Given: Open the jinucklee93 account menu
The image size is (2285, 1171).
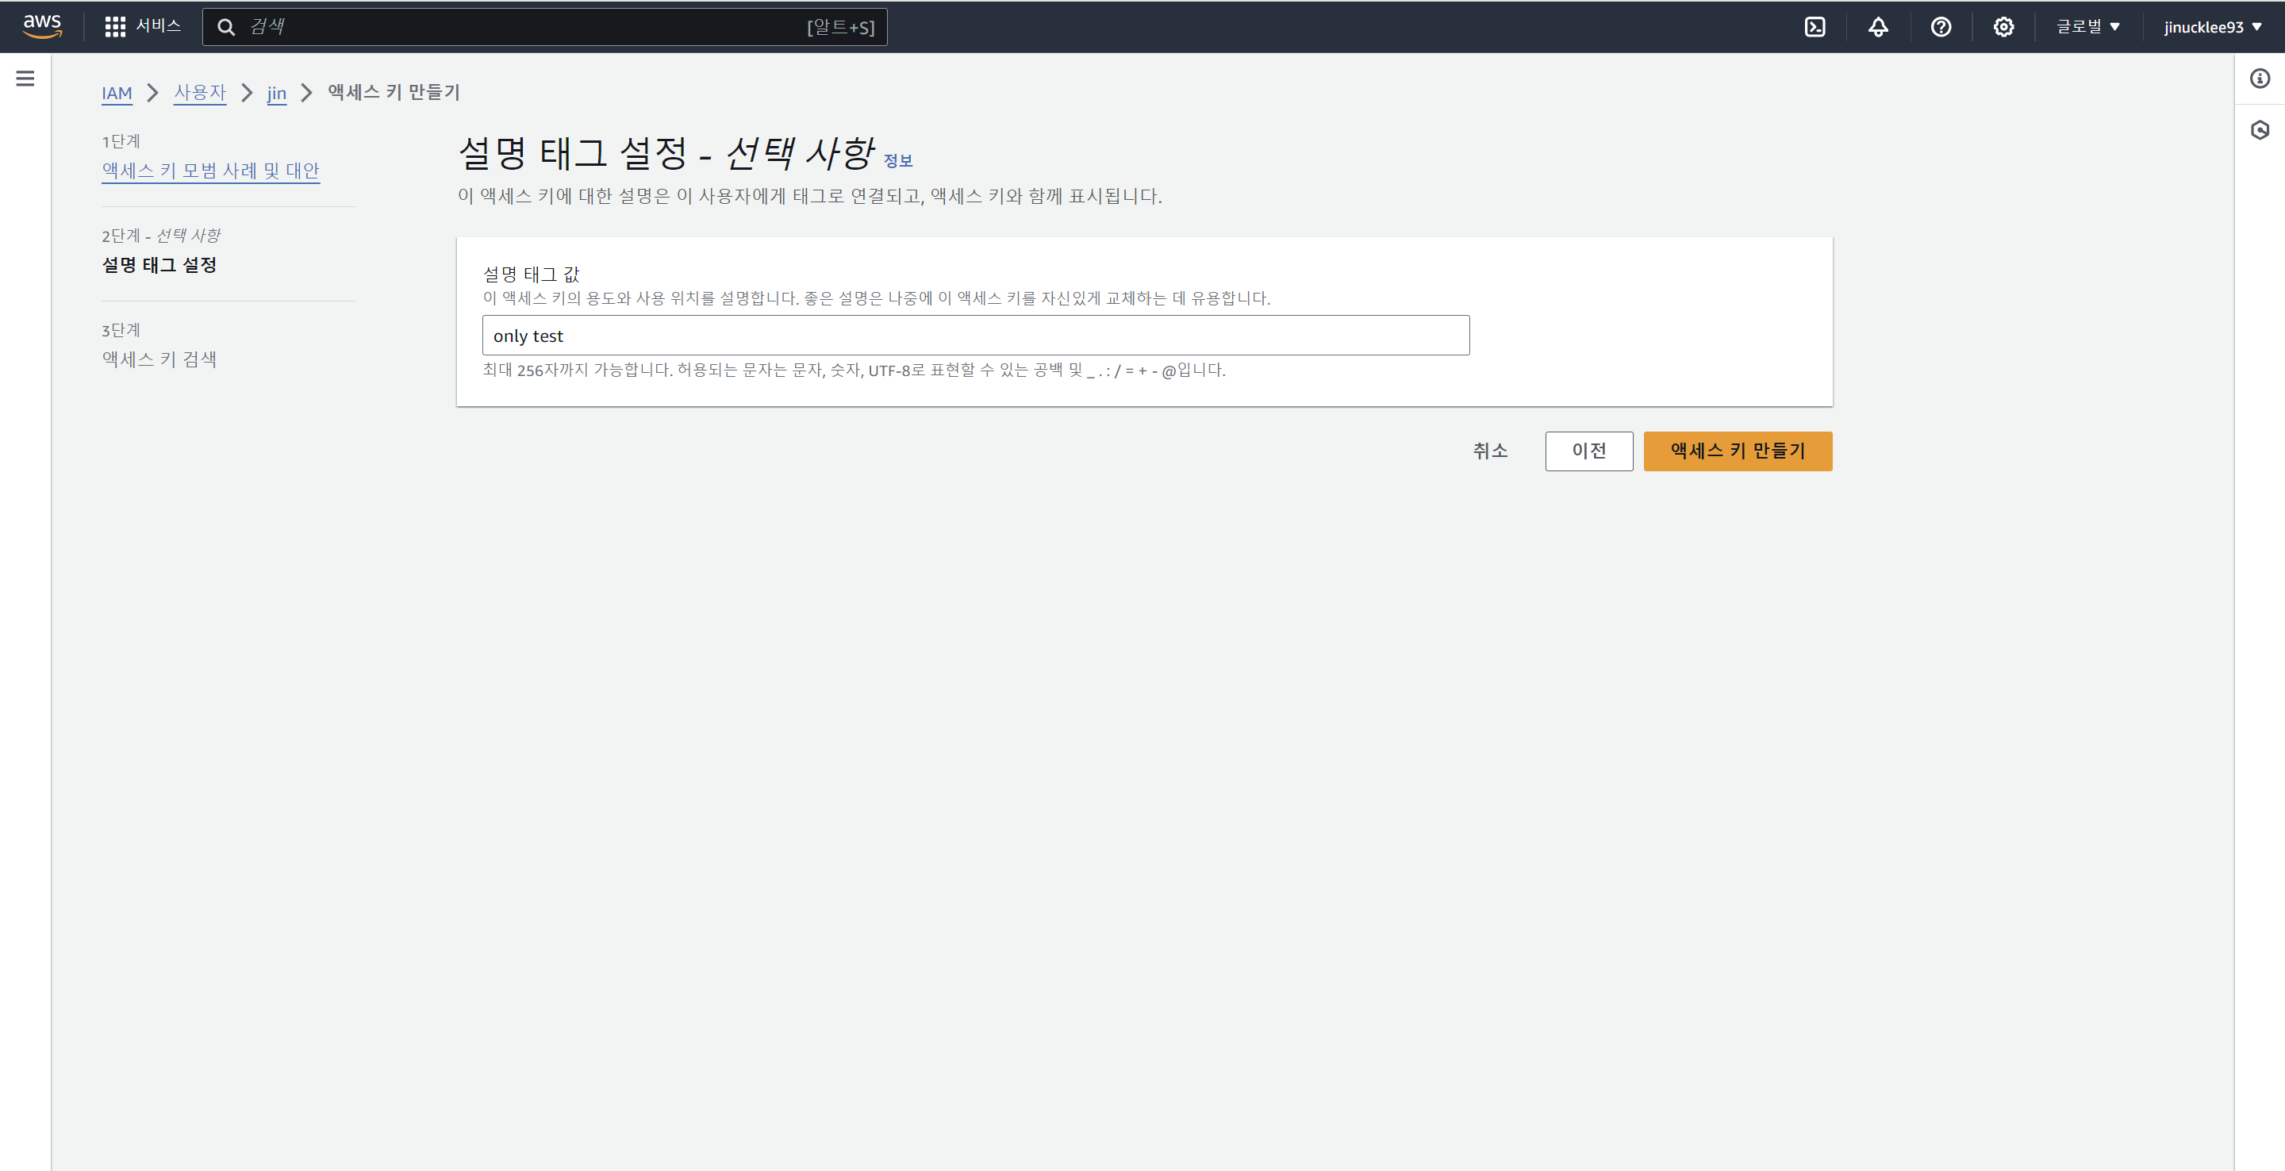Looking at the screenshot, I should (x=2213, y=28).
